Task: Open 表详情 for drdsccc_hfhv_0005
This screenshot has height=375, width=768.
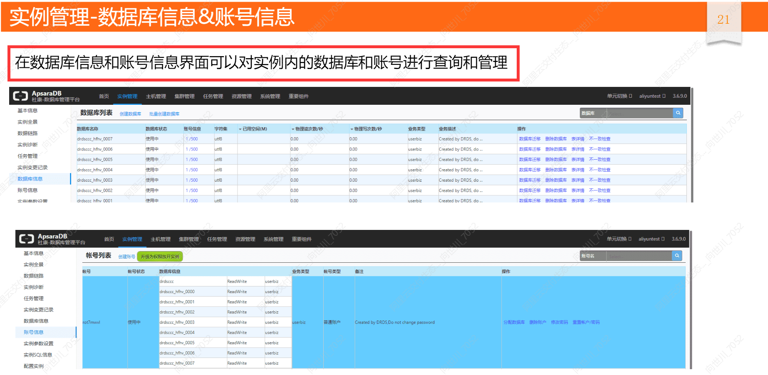Action: click(x=577, y=160)
